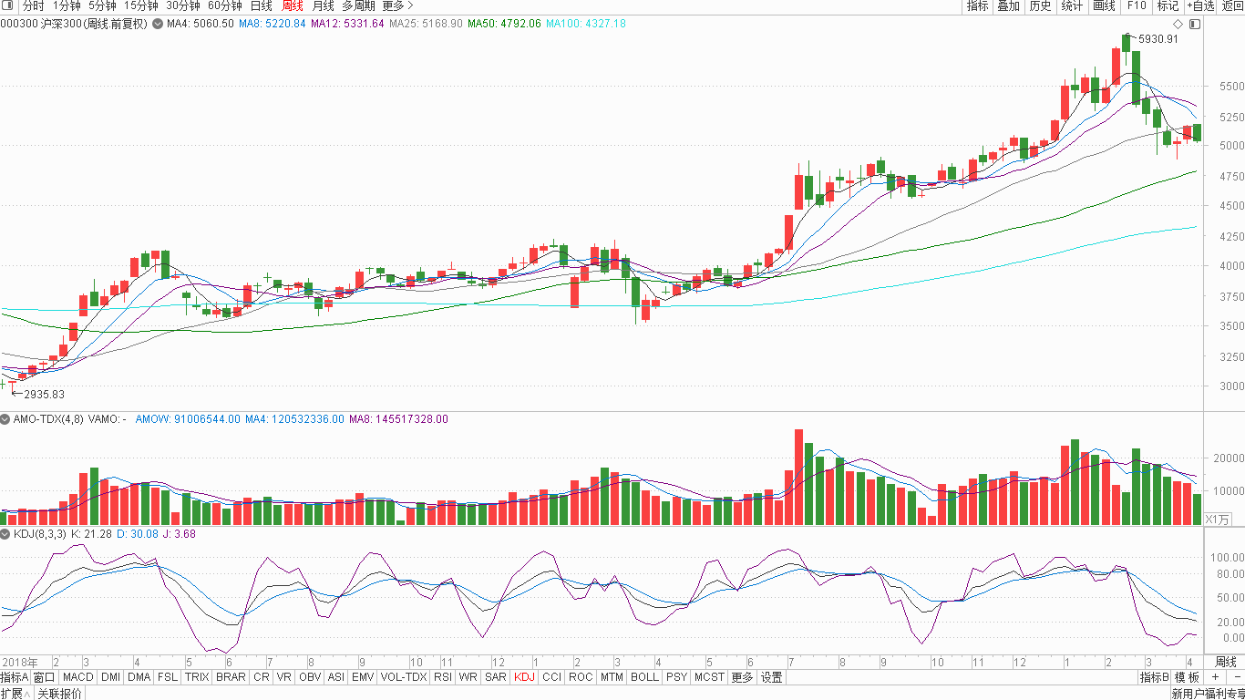The height and width of the screenshot is (700, 1245).
Task: Open the 历史 history button
Action: pyautogui.click(x=1040, y=5)
